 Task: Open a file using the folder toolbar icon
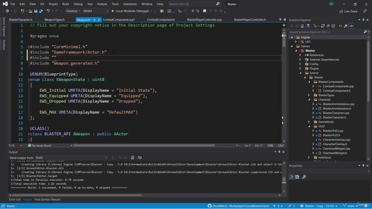[30, 11]
